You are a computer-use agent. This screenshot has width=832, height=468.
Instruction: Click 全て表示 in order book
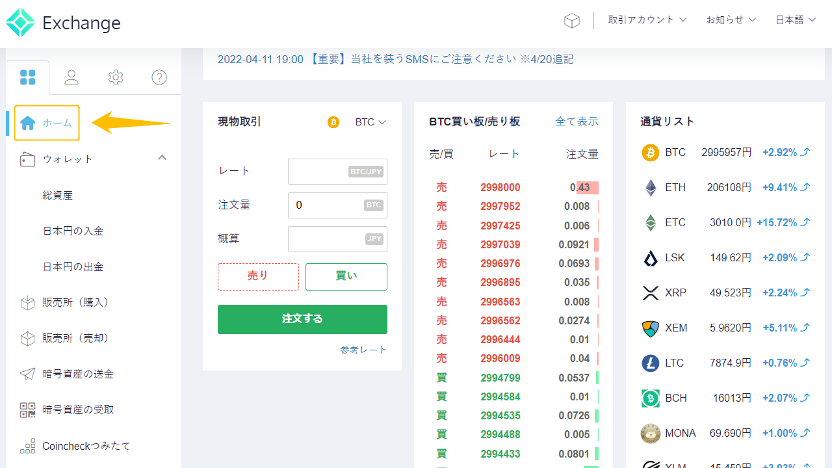point(577,122)
